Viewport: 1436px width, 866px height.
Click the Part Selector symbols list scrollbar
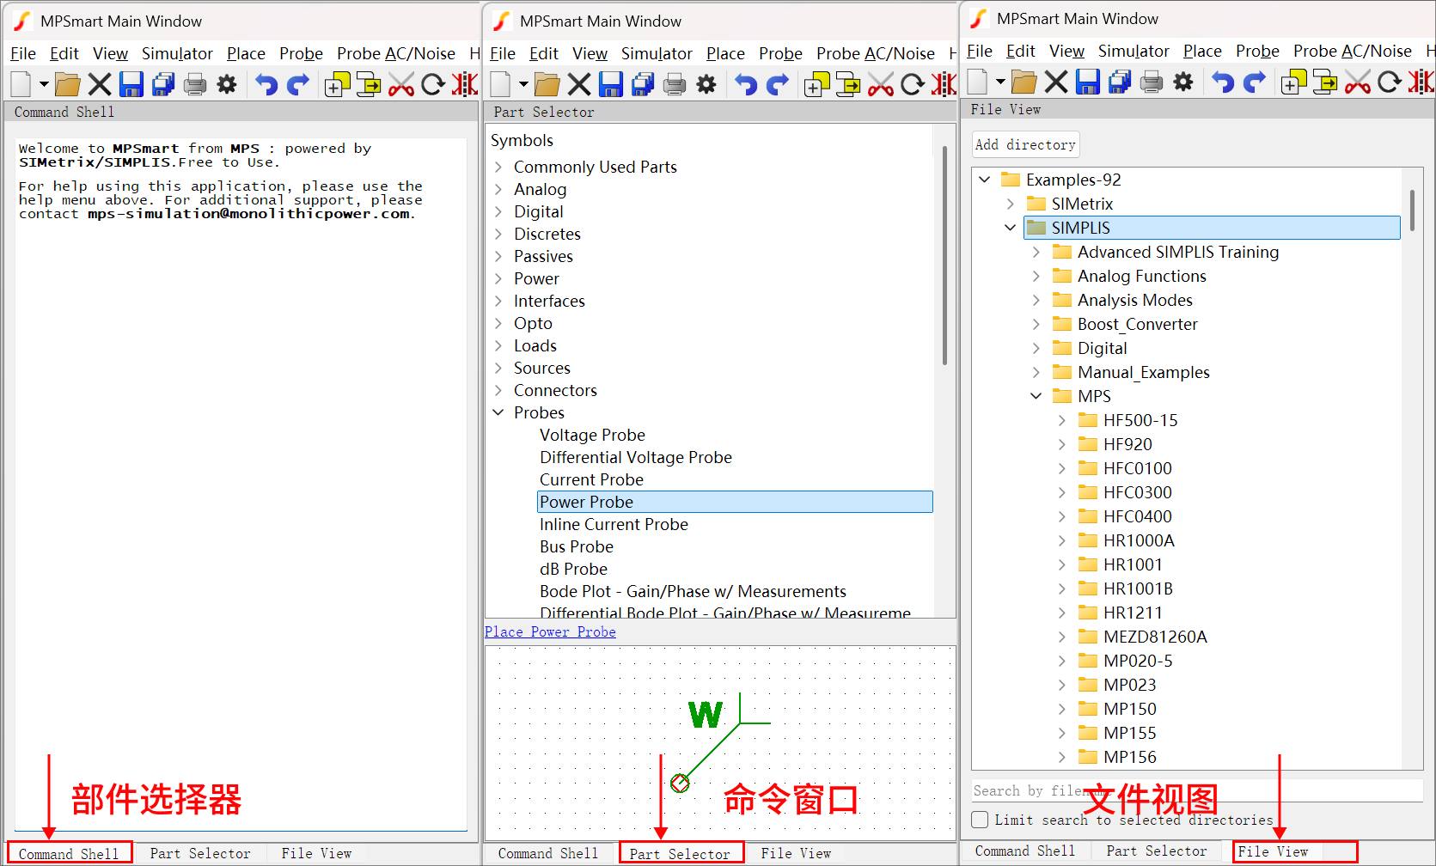944,258
